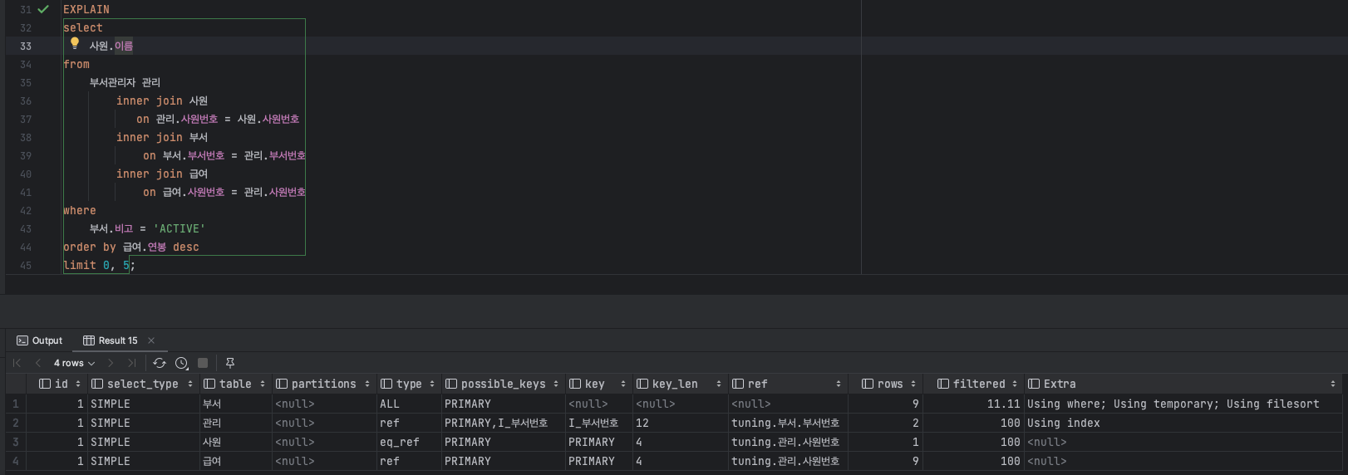Click the Extra column icon
Image resolution: width=1348 pixels, height=475 pixels.
point(1034,384)
